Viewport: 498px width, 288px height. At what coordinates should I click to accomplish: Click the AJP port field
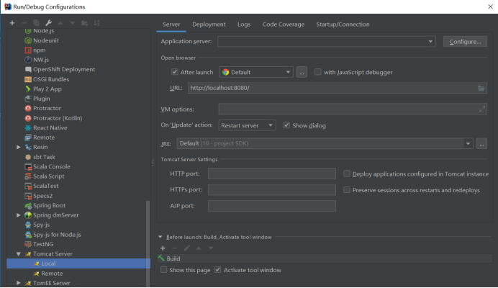[x=272, y=206]
